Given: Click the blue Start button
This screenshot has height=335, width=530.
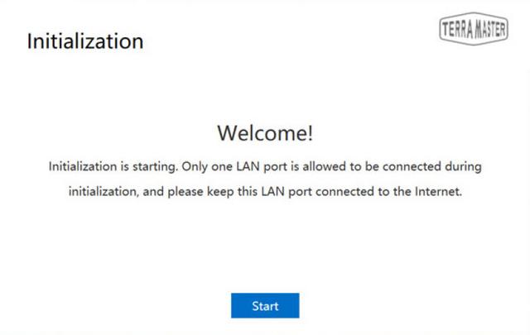Looking at the screenshot, I should [265, 305].
